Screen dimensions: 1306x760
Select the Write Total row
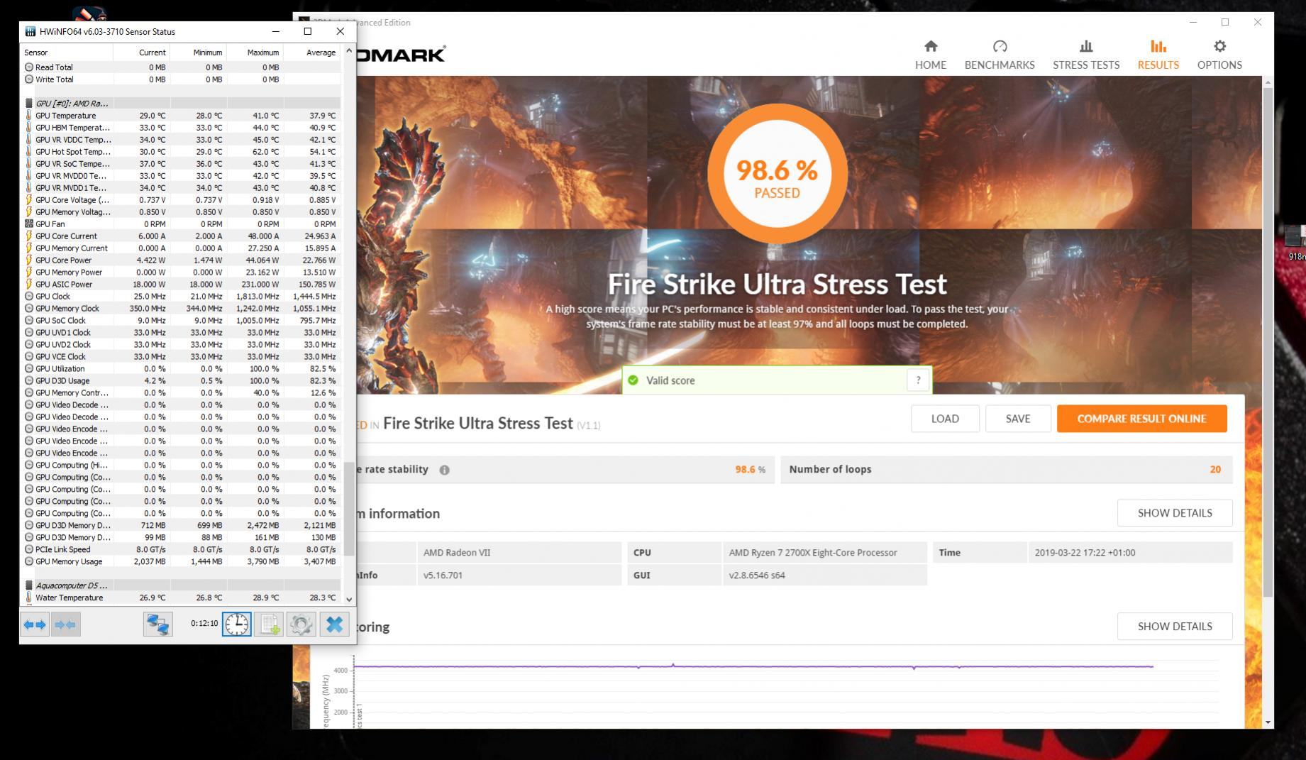(x=181, y=79)
